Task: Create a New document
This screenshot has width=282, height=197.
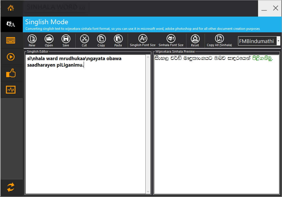Action: pos(32,41)
